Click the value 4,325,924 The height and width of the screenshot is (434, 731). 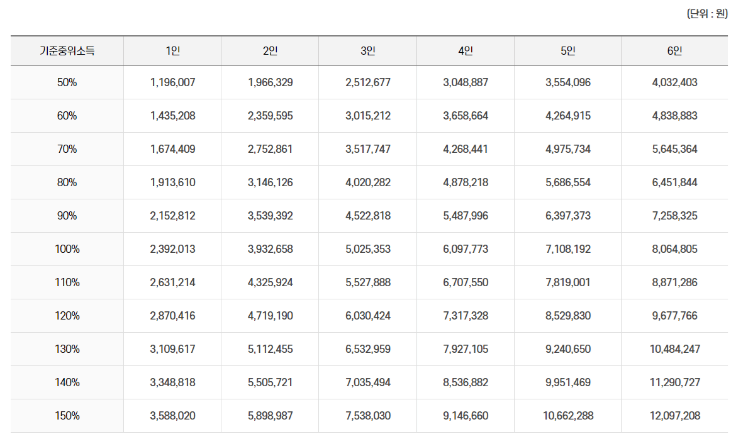coord(271,282)
